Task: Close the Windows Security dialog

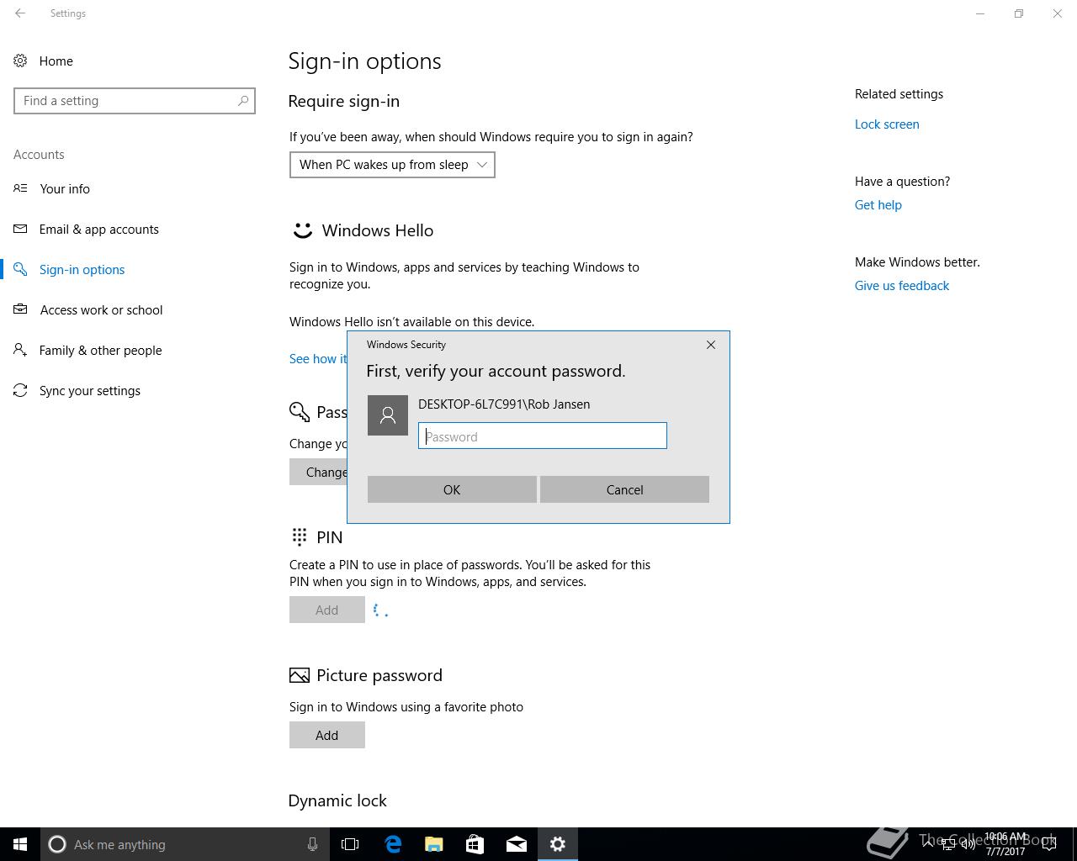Action: click(711, 345)
